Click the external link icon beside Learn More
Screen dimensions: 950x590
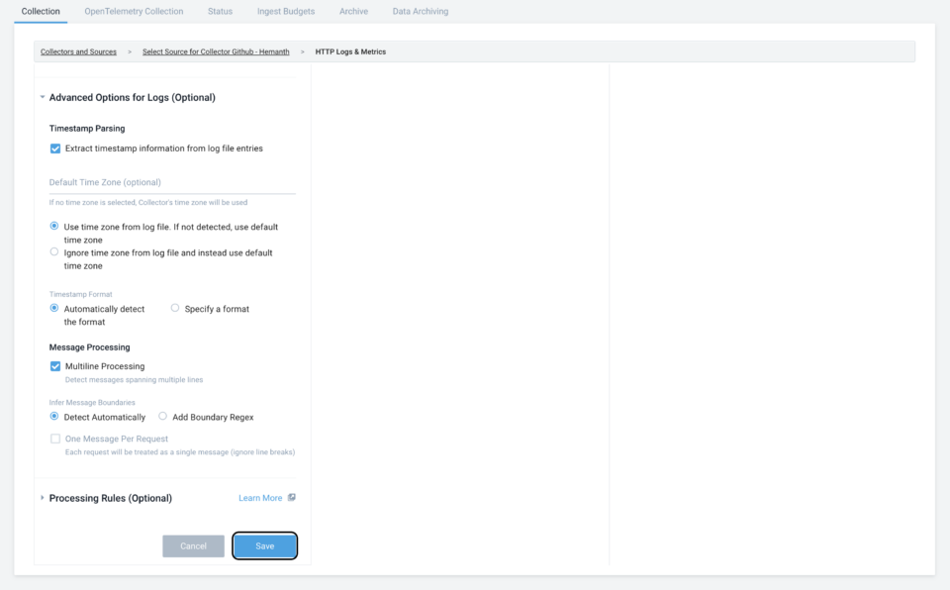291,497
